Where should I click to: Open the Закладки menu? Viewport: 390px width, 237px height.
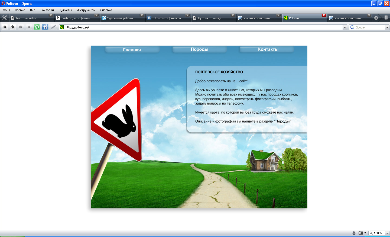47,10
